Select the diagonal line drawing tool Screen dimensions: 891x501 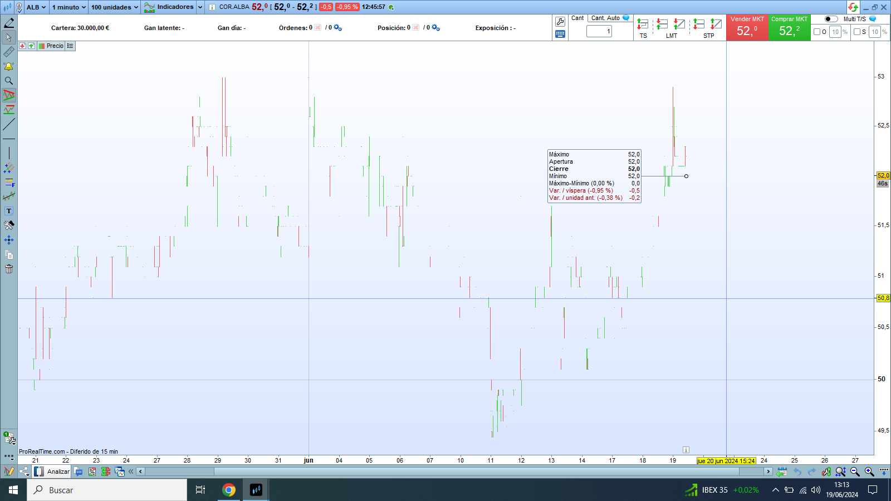tap(9, 124)
